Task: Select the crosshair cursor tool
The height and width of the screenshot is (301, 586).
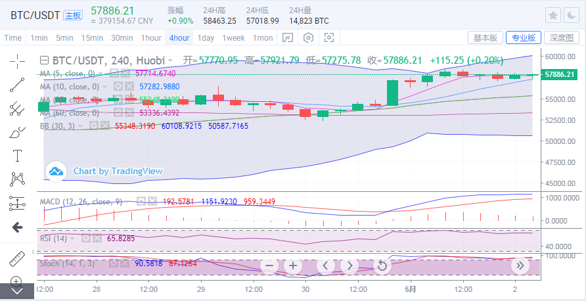Action: coord(17,61)
